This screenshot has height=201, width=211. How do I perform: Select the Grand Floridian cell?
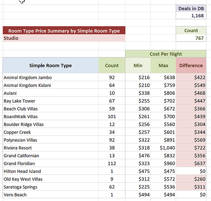click(51, 163)
